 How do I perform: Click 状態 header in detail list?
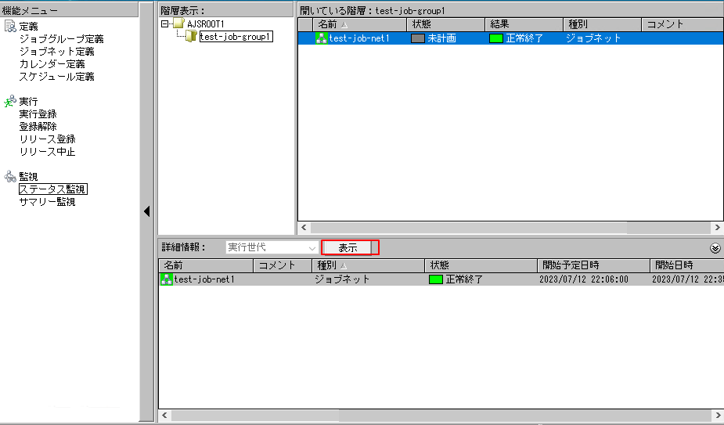[x=481, y=265]
